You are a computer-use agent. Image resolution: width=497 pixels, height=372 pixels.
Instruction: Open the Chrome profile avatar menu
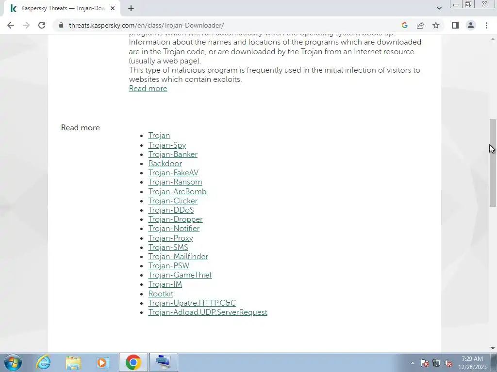[x=471, y=25]
